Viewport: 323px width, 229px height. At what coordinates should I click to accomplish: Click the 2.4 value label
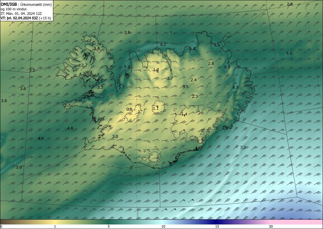pyautogui.click(x=193, y=80)
